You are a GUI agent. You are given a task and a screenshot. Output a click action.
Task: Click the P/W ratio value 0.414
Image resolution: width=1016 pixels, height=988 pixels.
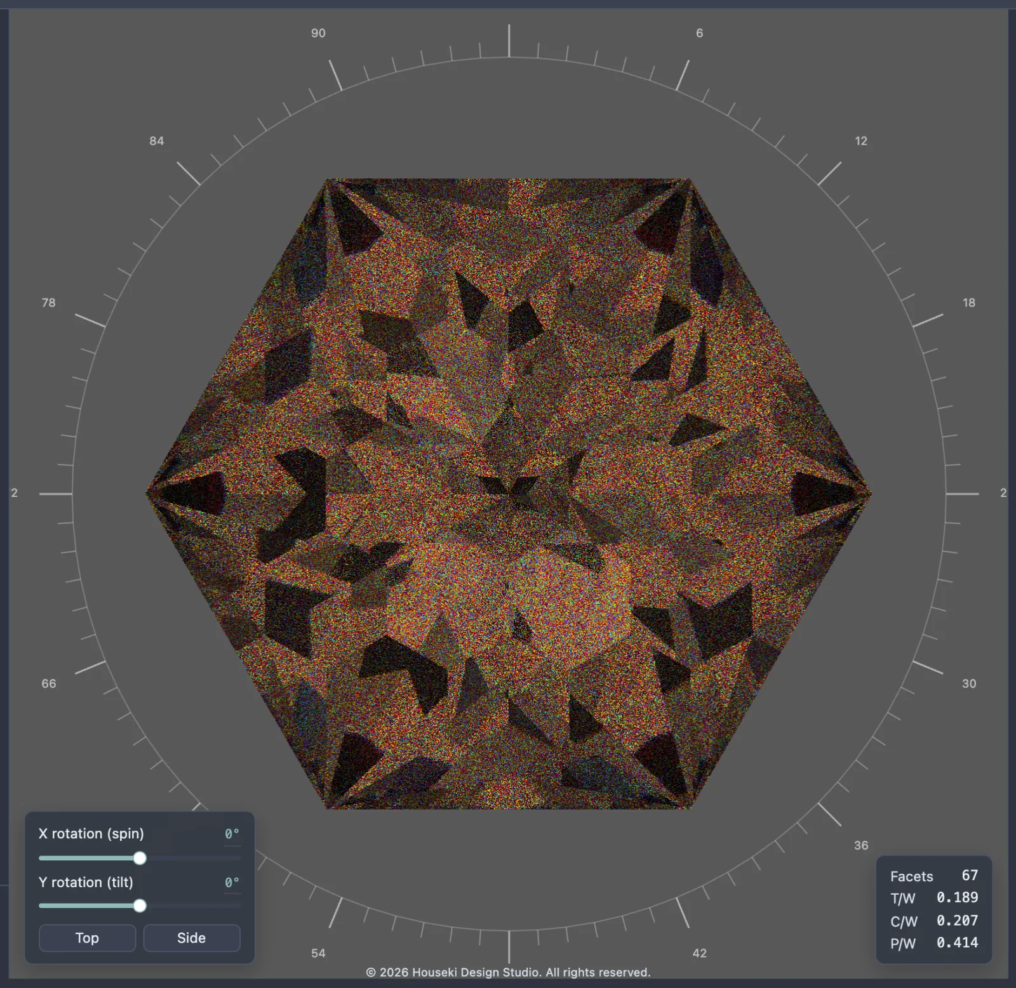pos(958,943)
